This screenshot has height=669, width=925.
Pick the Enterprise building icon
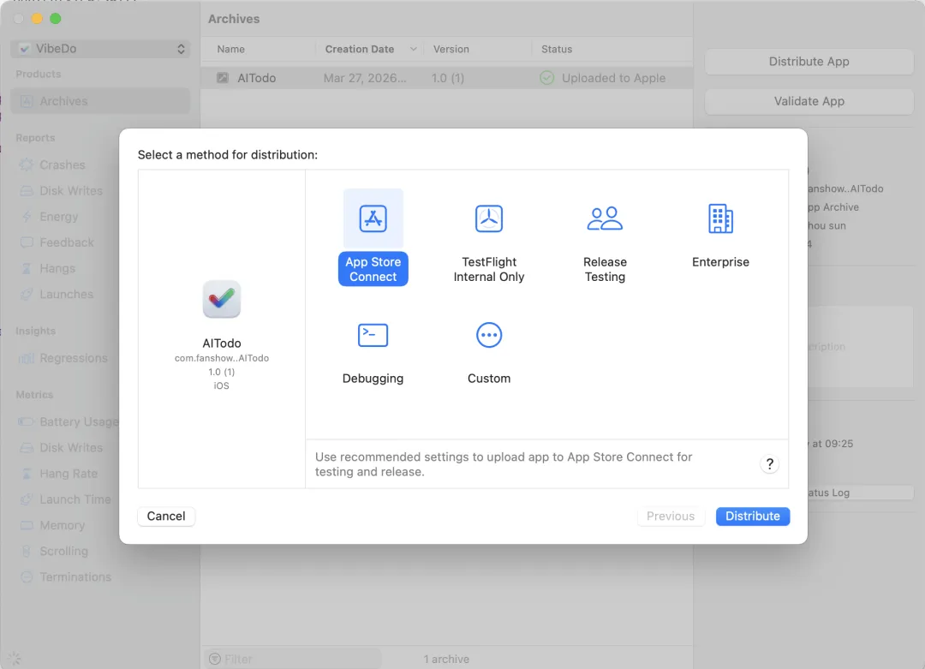(x=720, y=218)
